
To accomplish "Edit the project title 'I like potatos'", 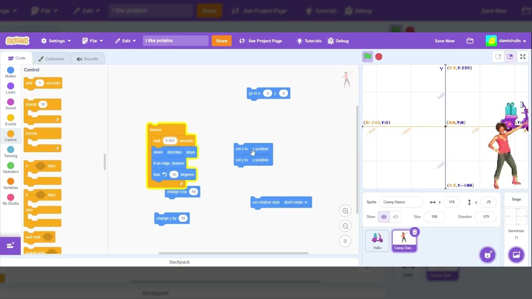I will pyautogui.click(x=175, y=41).
